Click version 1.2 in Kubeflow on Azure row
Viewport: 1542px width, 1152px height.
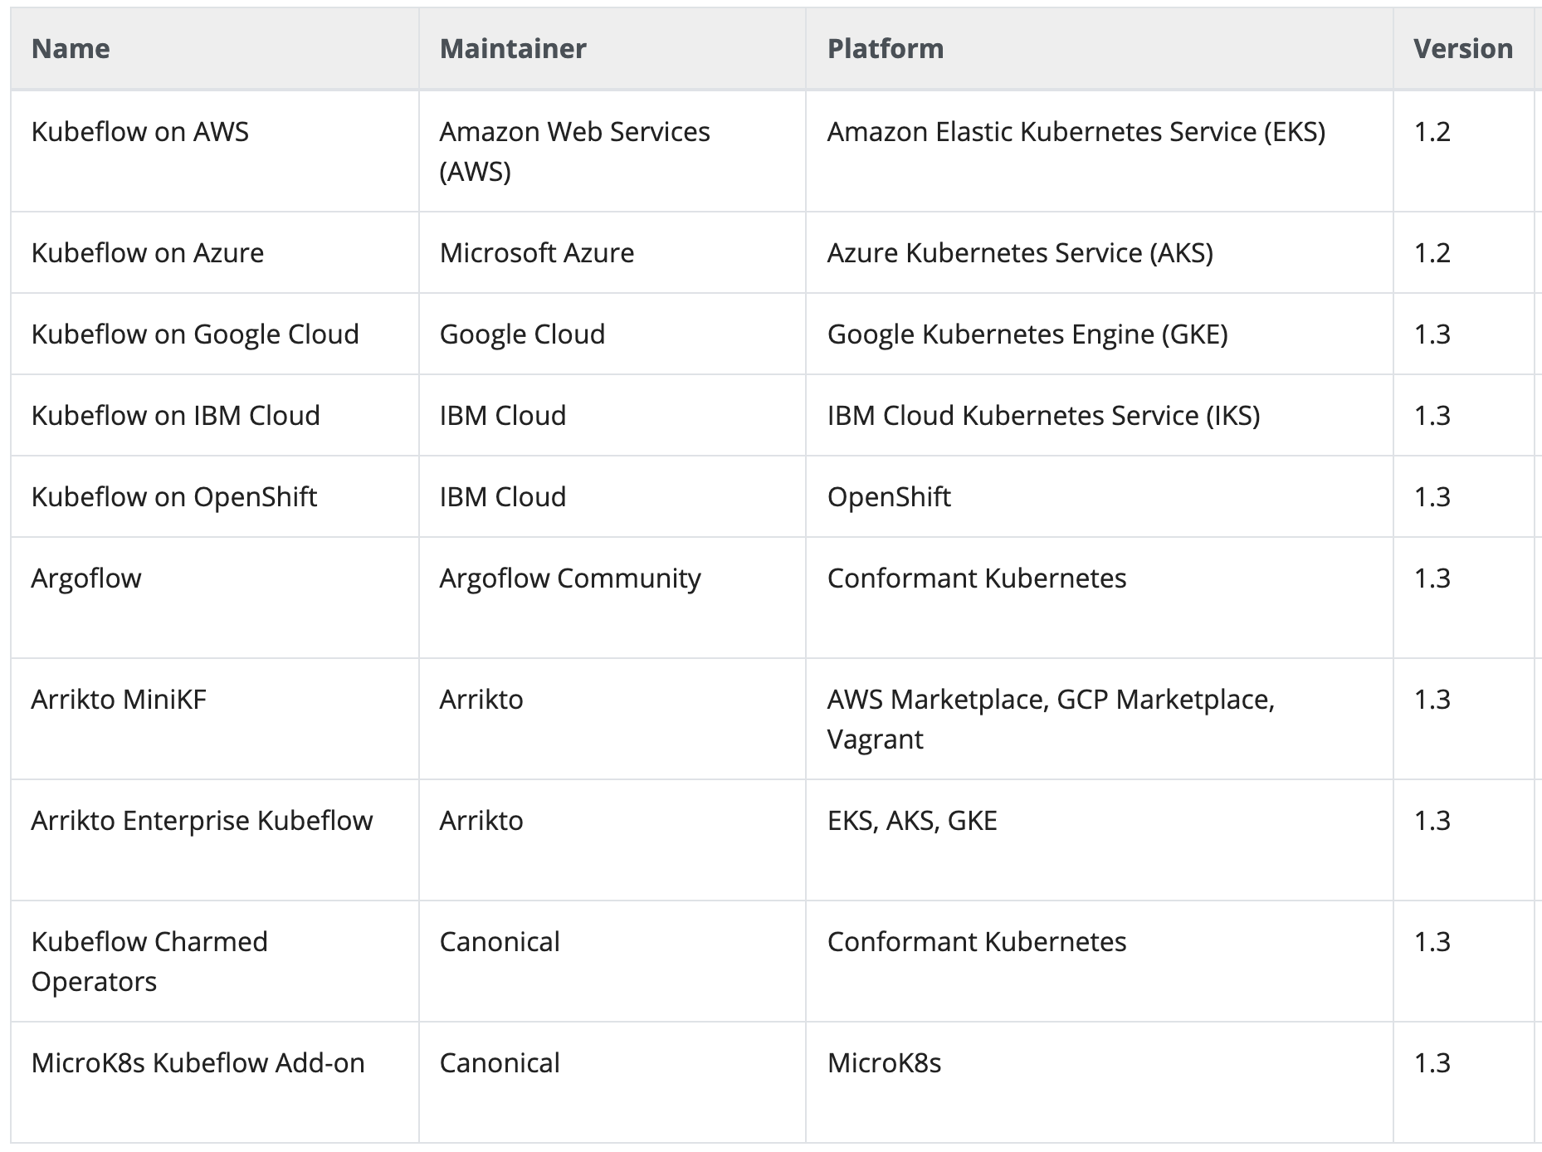click(1464, 252)
